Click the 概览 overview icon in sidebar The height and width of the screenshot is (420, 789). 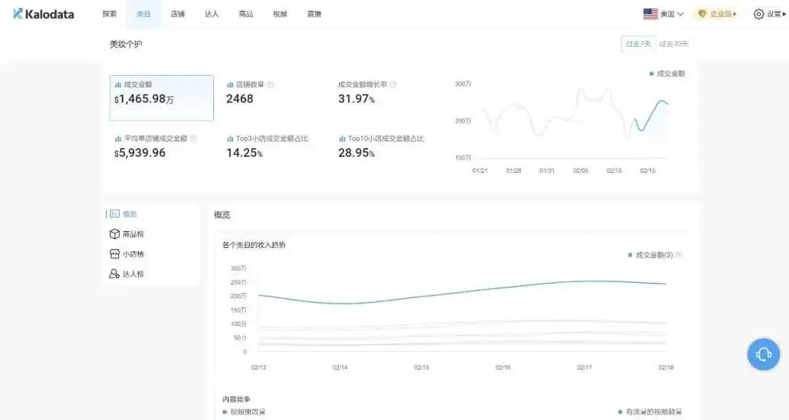115,214
